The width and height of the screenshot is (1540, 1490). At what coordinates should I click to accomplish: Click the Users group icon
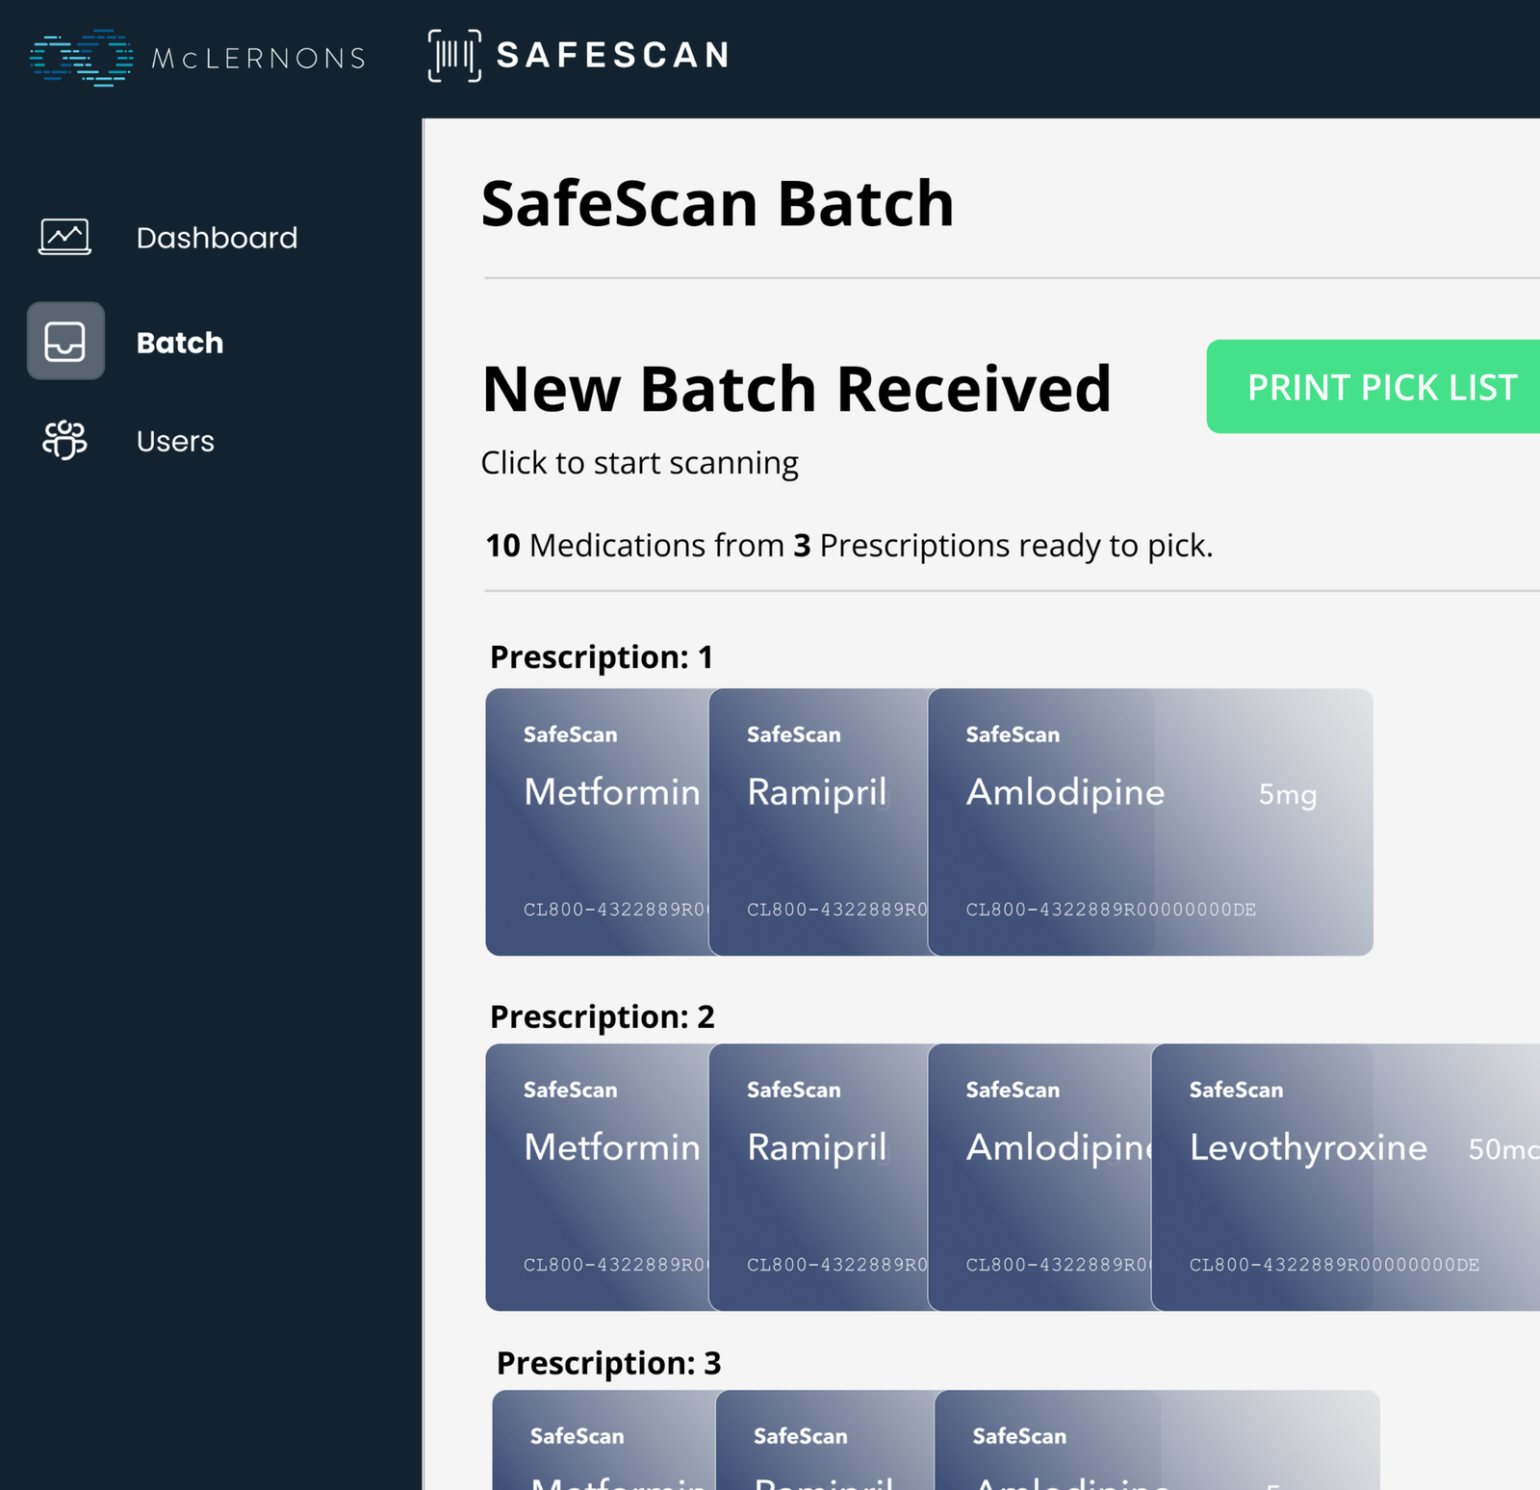pos(64,440)
